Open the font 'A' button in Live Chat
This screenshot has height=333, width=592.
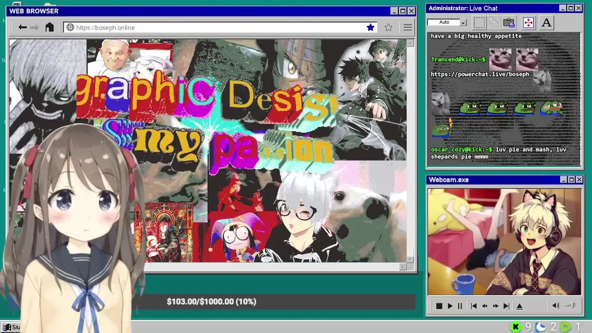pyautogui.click(x=546, y=22)
